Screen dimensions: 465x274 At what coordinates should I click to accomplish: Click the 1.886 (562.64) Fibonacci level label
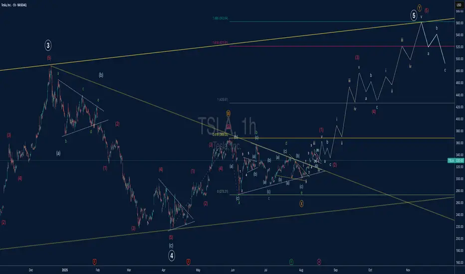[x=220, y=18]
